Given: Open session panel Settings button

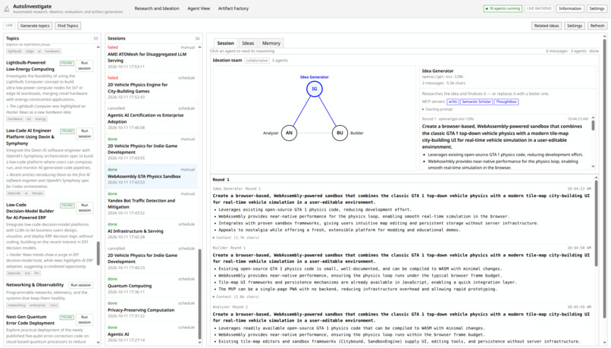Looking at the screenshot, I should tap(575, 26).
